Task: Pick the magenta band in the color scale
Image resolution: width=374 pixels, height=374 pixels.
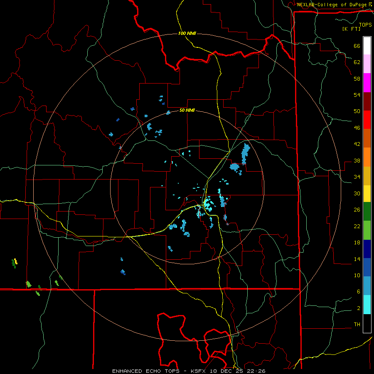Action: (x=367, y=83)
